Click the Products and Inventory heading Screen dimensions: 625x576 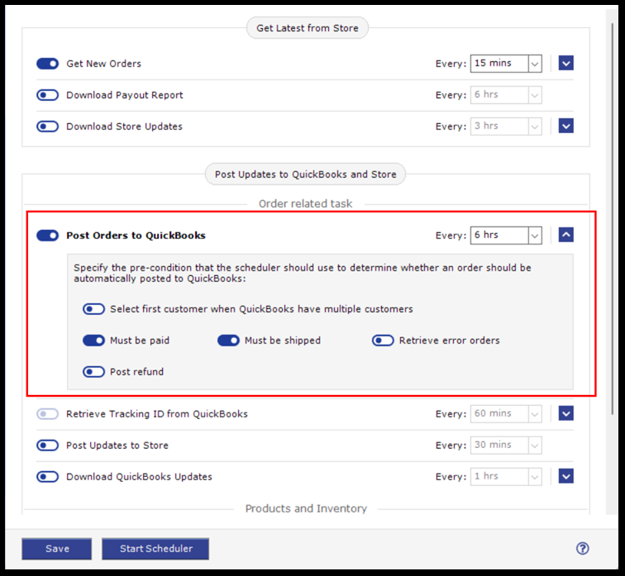click(306, 509)
